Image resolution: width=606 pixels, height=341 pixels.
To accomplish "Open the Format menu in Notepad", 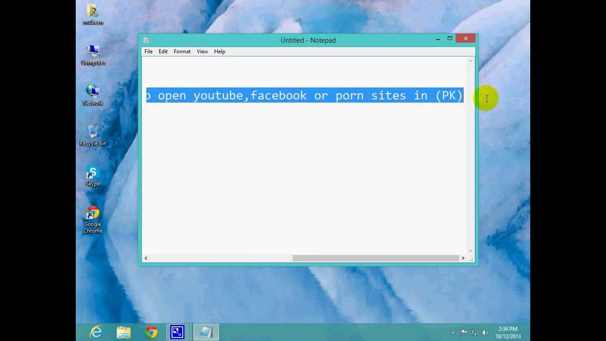I will pos(182,52).
